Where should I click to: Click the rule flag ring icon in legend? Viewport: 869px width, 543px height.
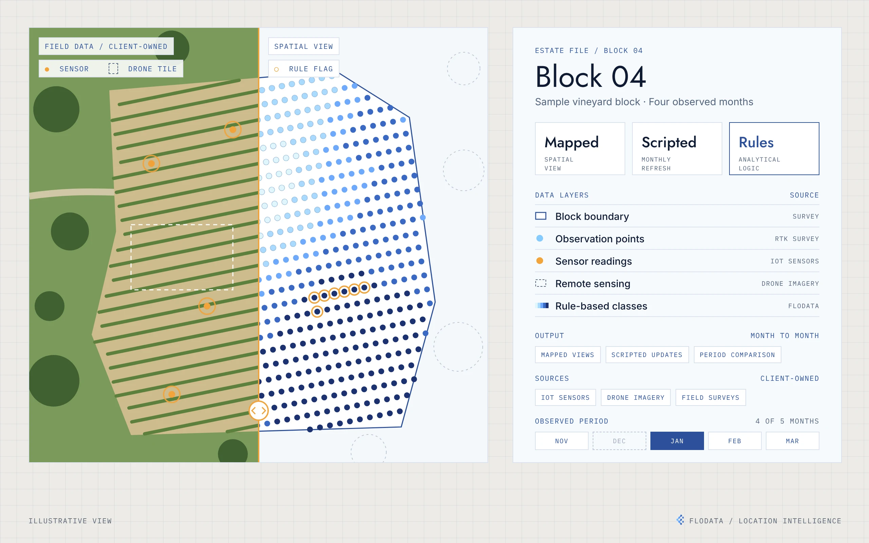point(277,69)
